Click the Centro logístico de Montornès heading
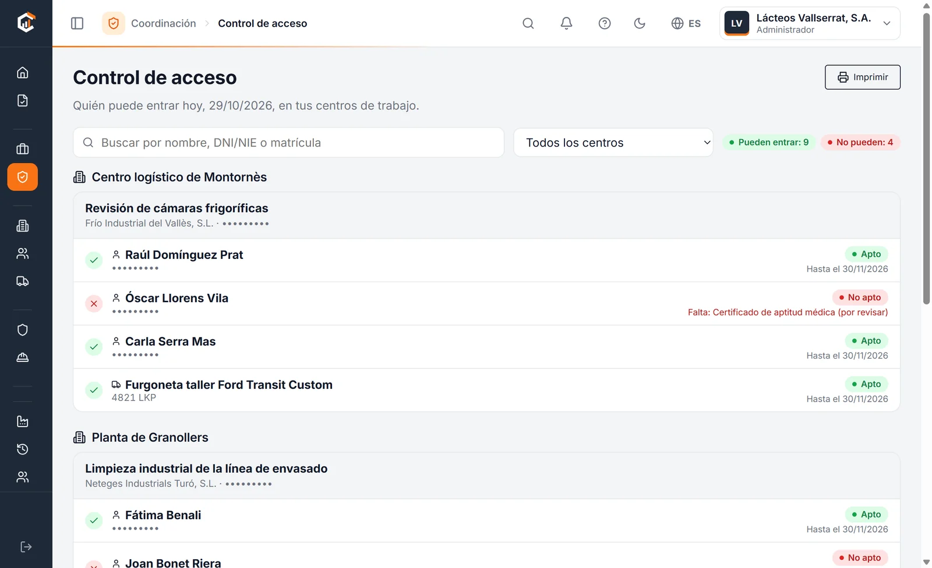 tap(179, 177)
